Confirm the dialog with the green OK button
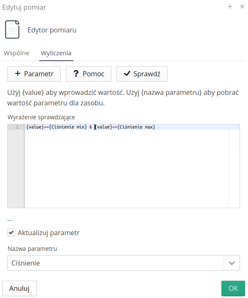Image resolution: width=248 pixels, height=298 pixels. (233, 288)
